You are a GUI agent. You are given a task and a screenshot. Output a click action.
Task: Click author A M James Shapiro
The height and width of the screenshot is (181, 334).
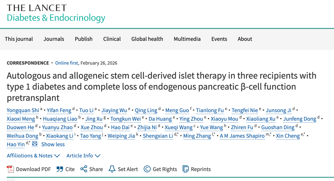coord(242,136)
